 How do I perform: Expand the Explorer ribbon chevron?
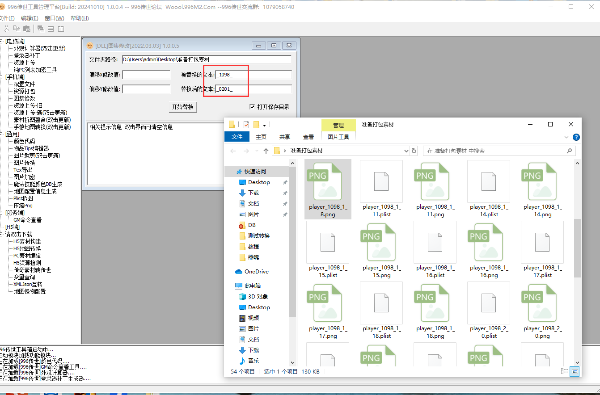[x=566, y=137]
